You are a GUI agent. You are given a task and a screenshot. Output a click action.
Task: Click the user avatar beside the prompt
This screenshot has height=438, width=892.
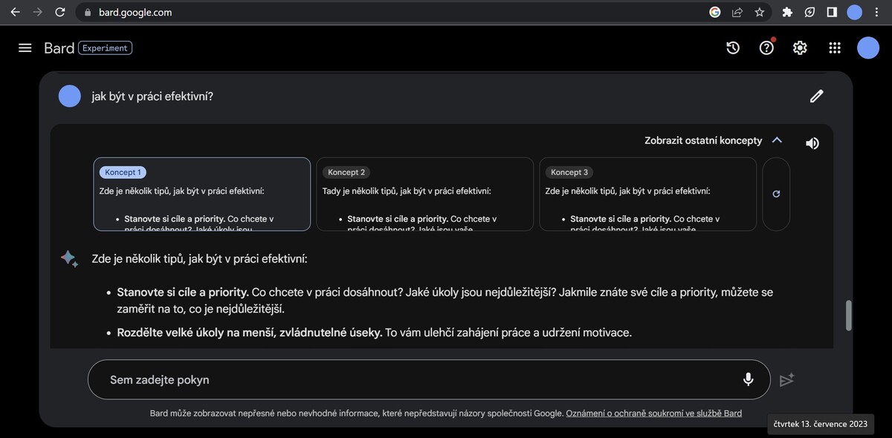(69, 96)
